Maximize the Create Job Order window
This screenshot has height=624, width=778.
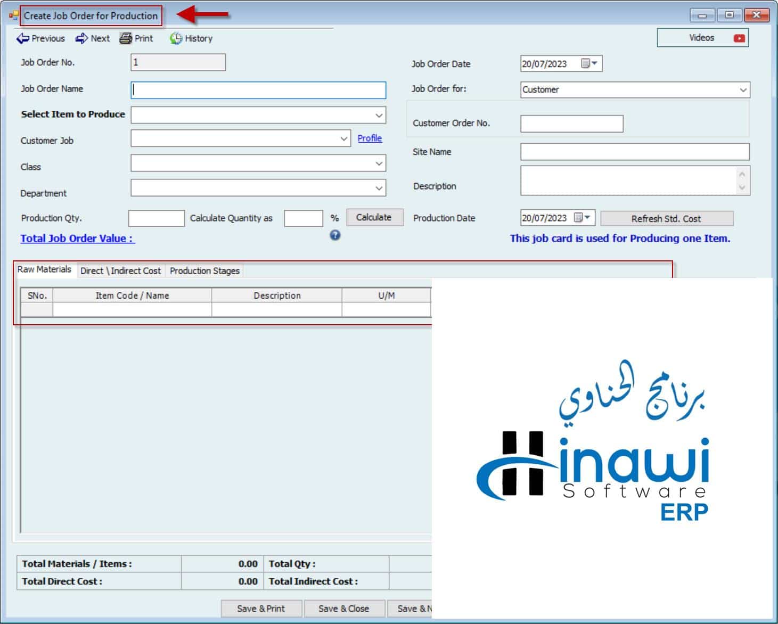pyautogui.click(x=730, y=15)
